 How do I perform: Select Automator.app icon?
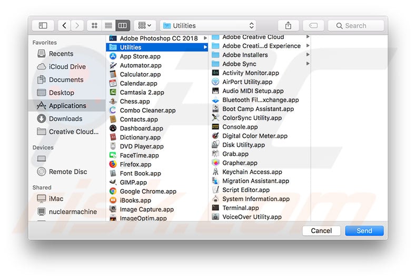click(x=113, y=65)
